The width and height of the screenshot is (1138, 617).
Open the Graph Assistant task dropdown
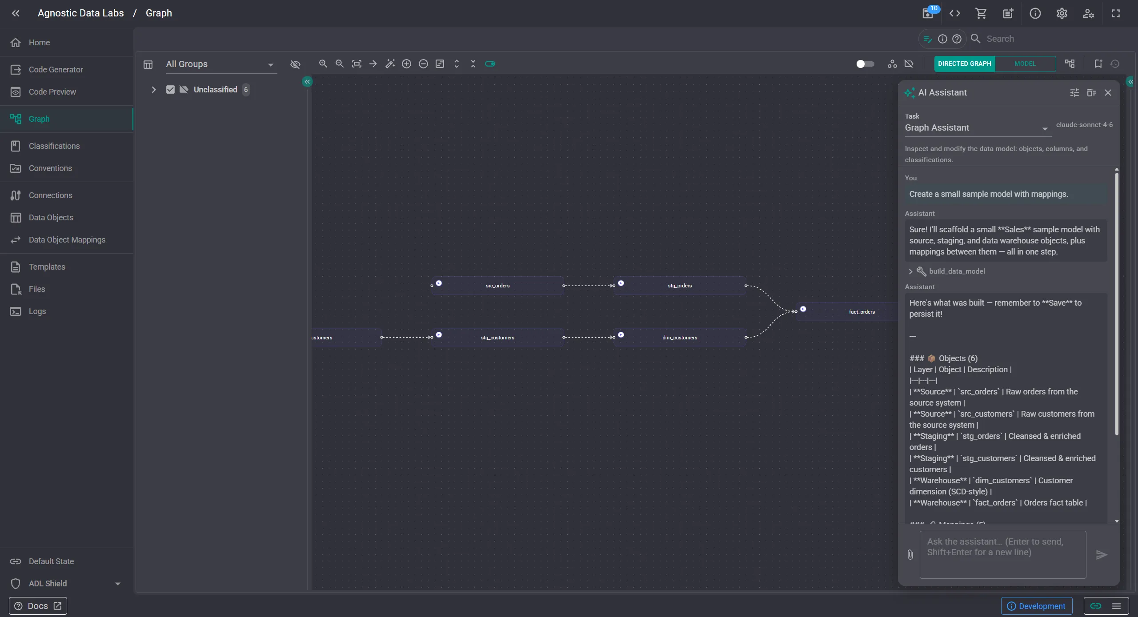pyautogui.click(x=978, y=128)
